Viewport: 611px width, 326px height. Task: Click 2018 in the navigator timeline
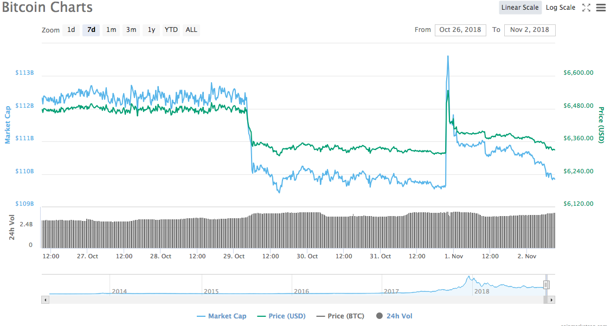pyautogui.click(x=482, y=291)
